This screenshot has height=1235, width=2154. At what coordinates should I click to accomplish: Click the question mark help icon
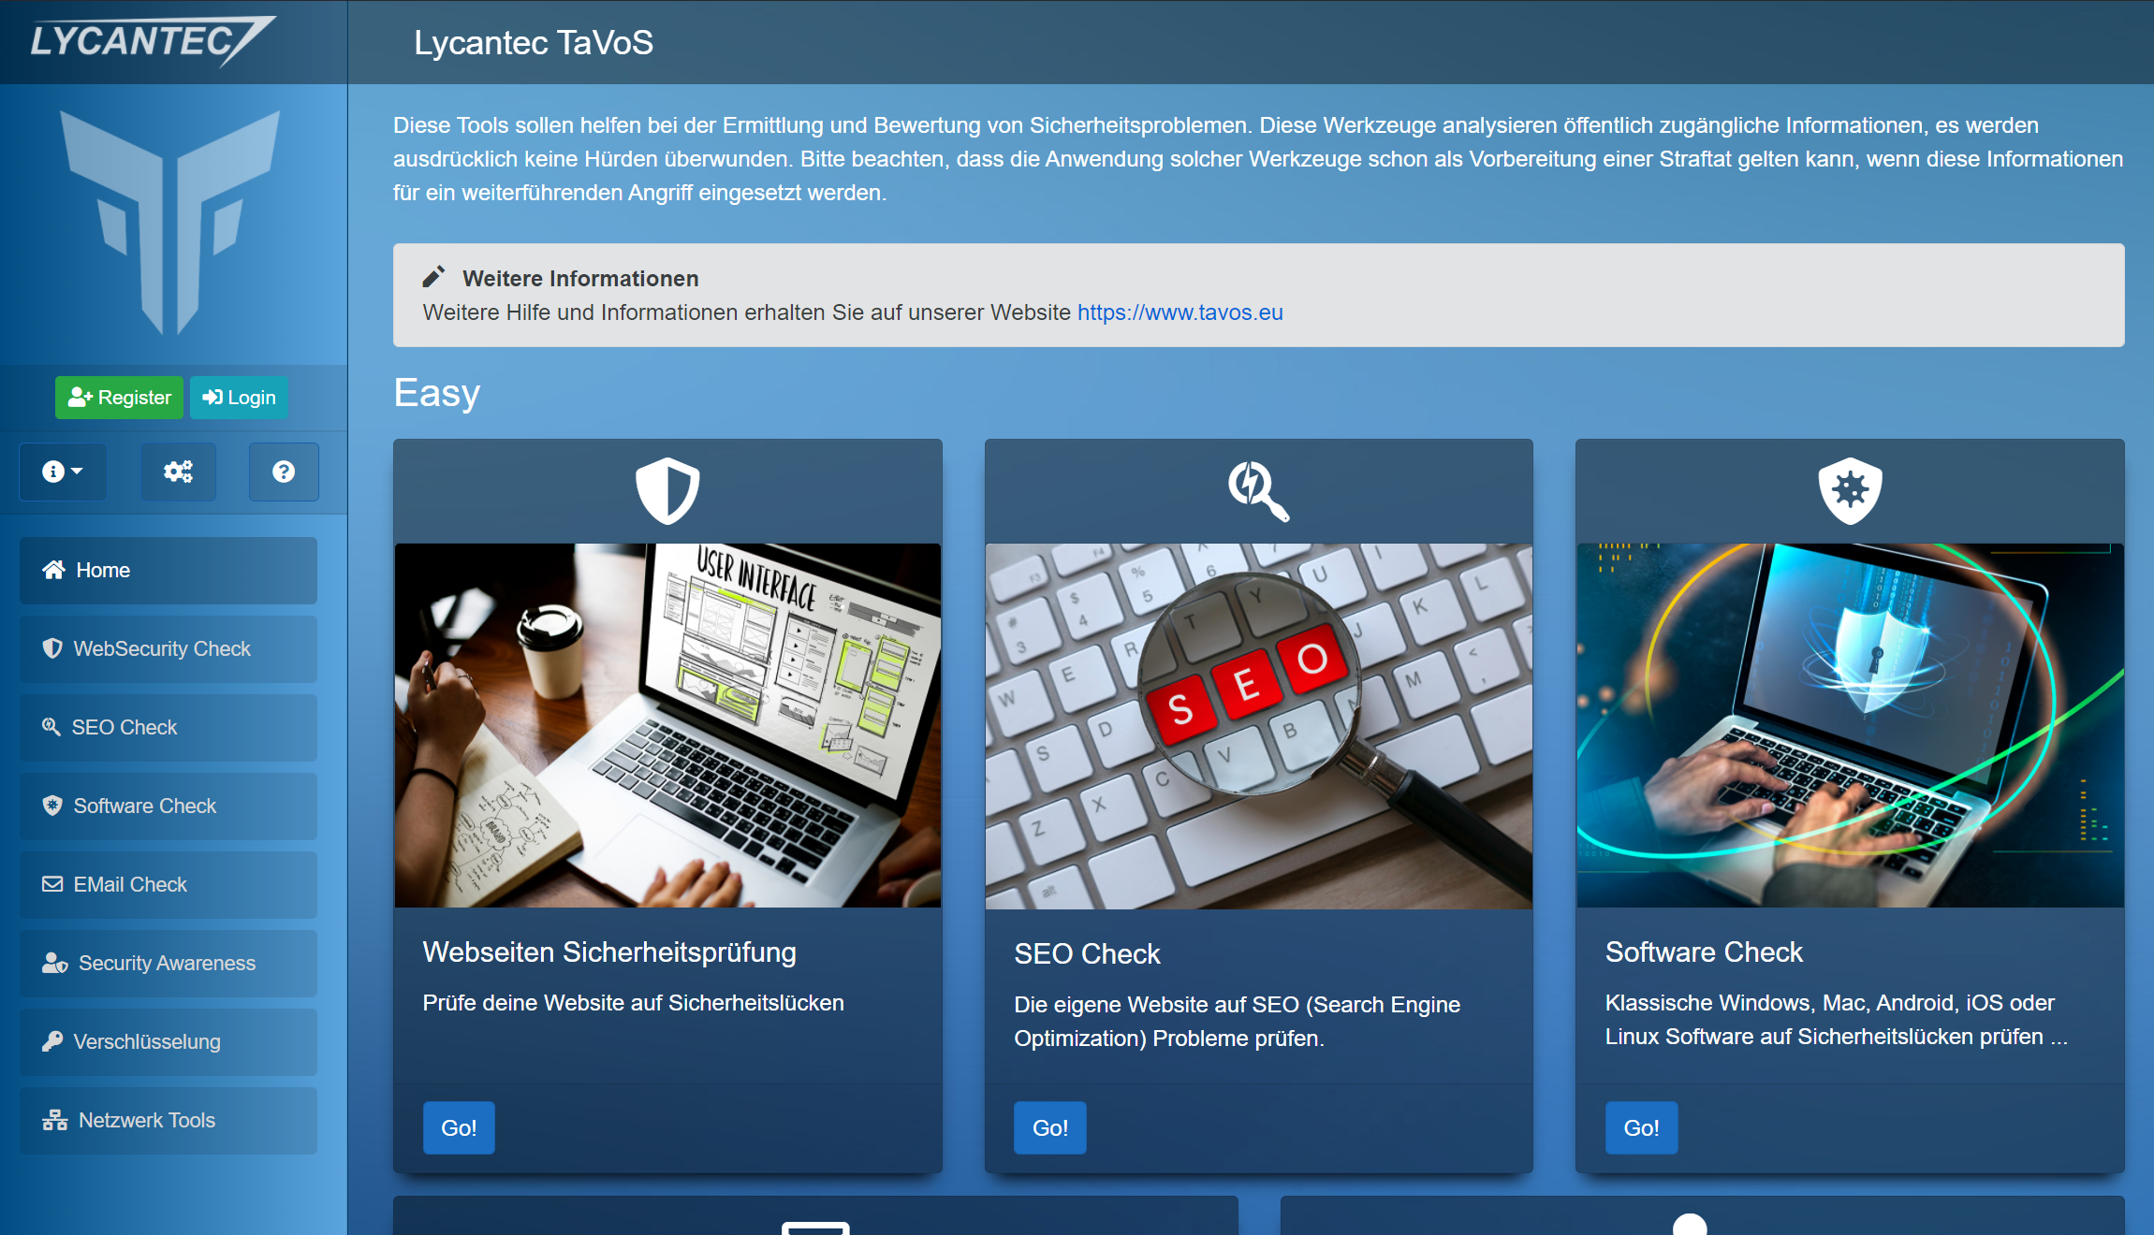[284, 472]
